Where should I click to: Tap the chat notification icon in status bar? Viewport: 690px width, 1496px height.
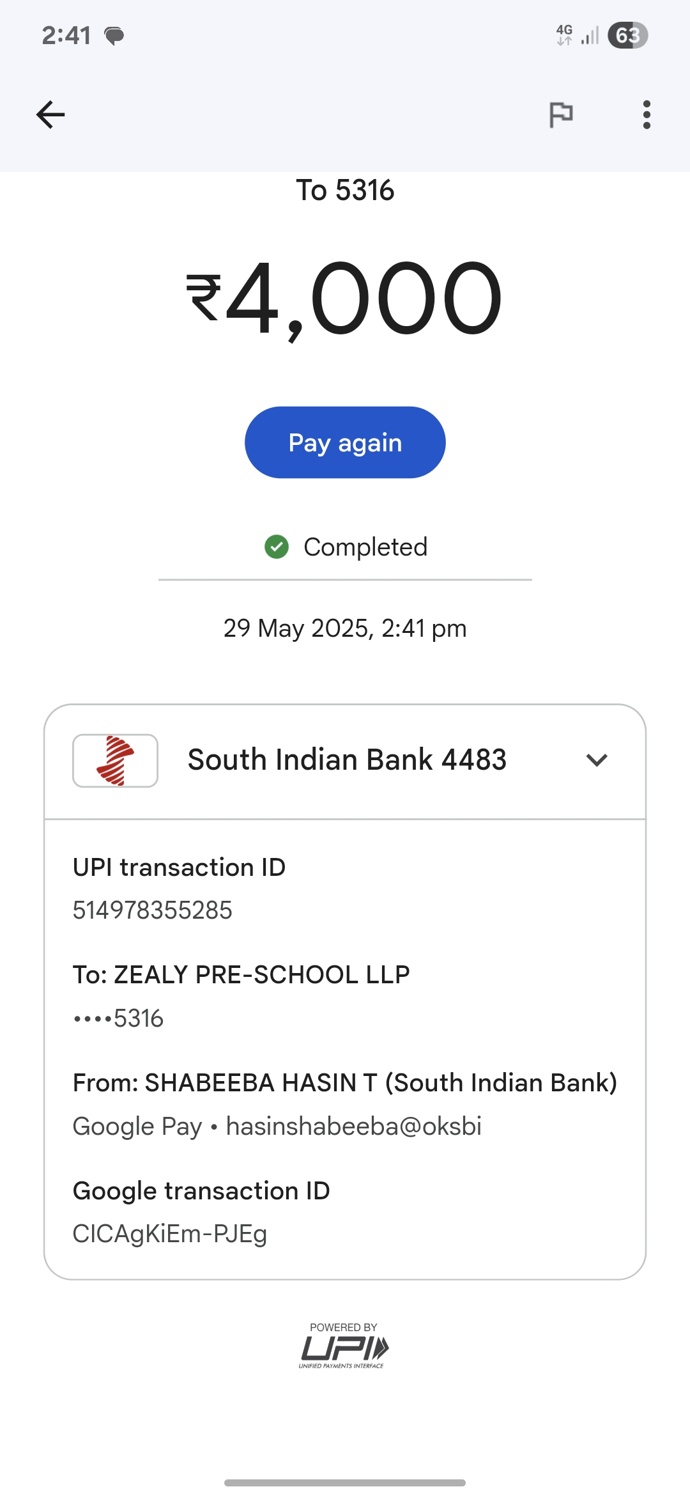114,36
